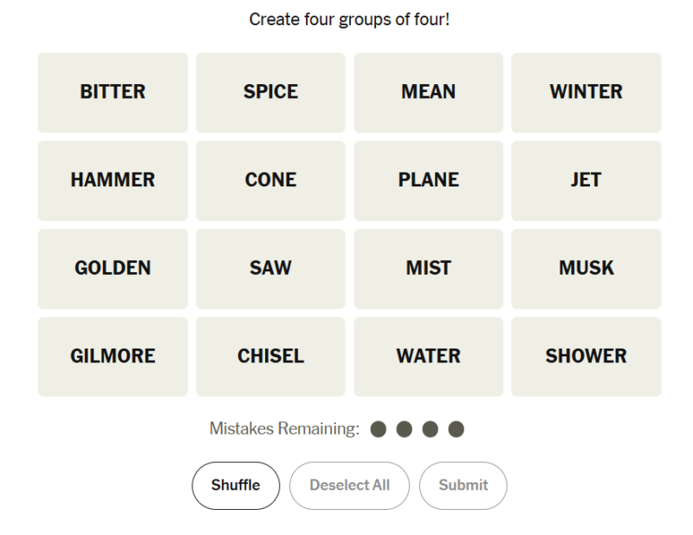This screenshot has height=535, width=693.
Task: Choose the CONE word tile
Action: [x=270, y=180]
